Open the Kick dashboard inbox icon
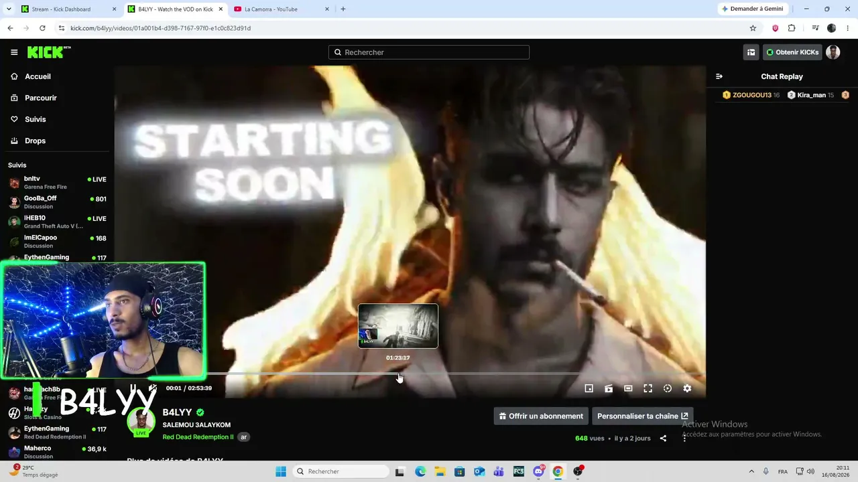Image resolution: width=858 pixels, height=482 pixels. [751, 52]
